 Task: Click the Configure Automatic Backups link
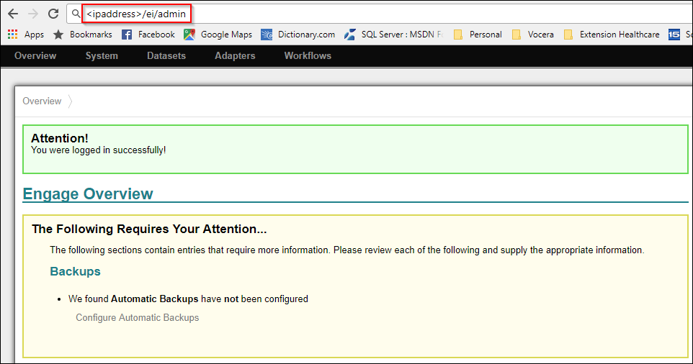137,317
